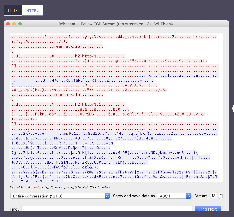Click the Find text input field
This screenshot has width=234, height=217.
click(x=107, y=209)
